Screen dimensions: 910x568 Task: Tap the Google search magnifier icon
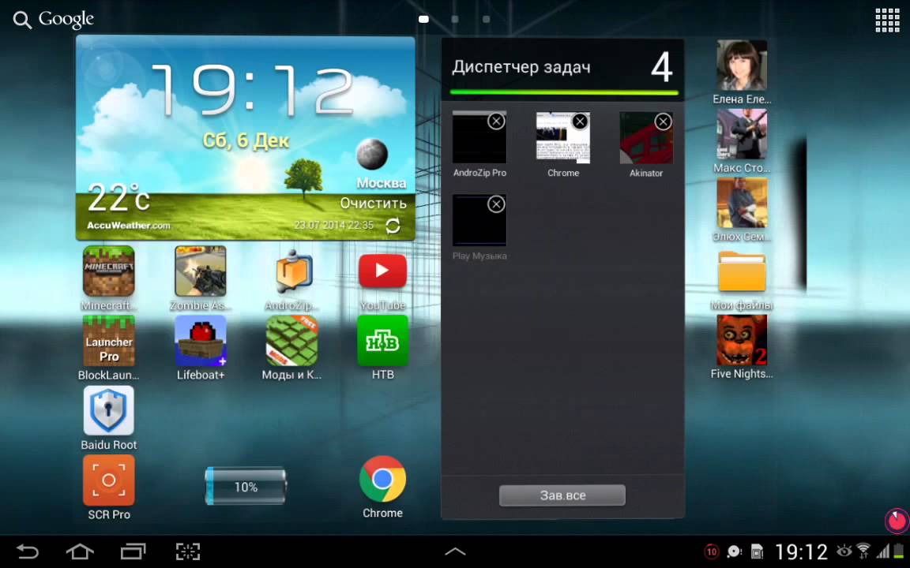click(22, 21)
